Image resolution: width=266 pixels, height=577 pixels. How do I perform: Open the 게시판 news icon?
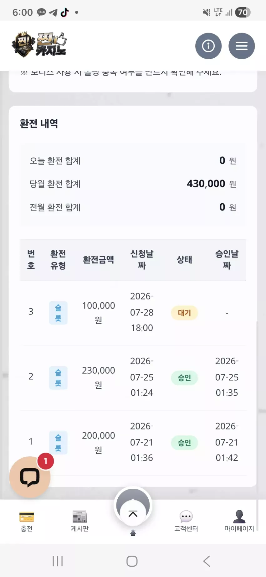pyautogui.click(x=80, y=517)
